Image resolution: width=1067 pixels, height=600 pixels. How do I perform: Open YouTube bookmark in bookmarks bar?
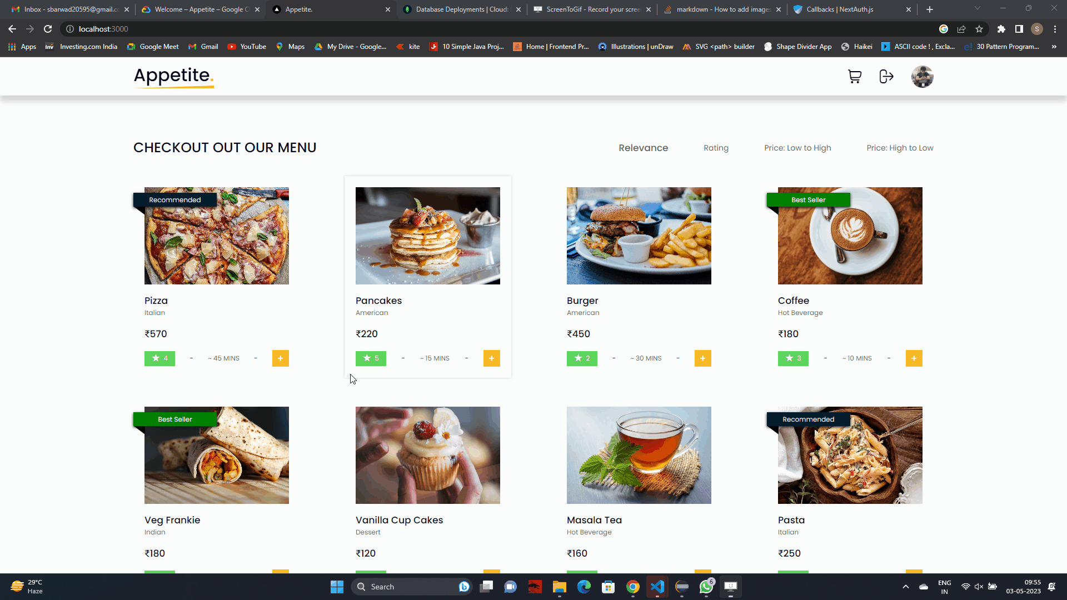[247, 47]
